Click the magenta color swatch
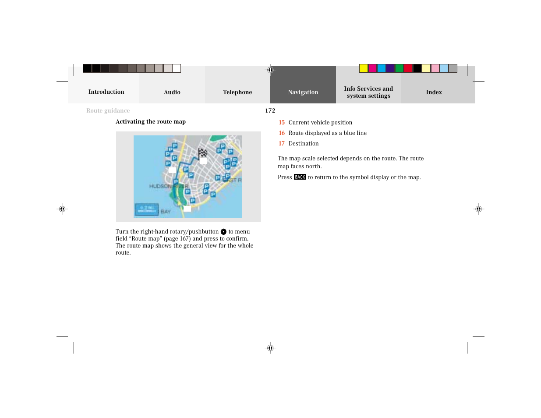The height and width of the screenshot is (418, 541). pos(372,68)
